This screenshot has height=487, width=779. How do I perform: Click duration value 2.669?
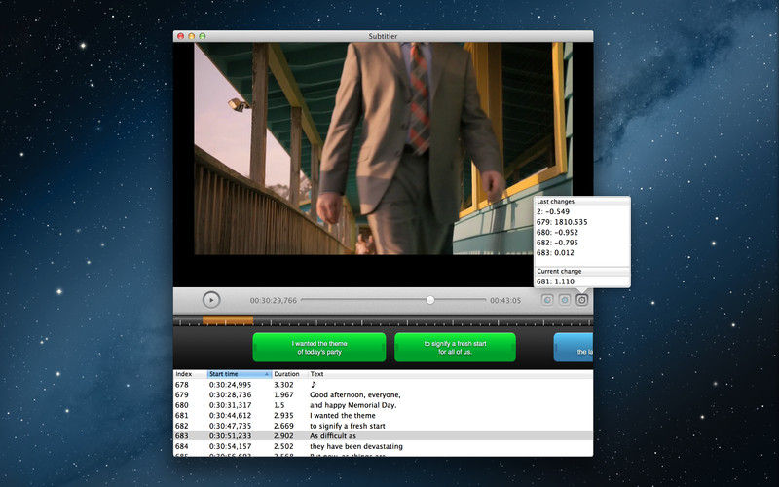tap(283, 426)
